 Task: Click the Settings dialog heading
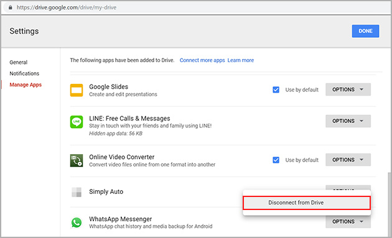coord(24,31)
